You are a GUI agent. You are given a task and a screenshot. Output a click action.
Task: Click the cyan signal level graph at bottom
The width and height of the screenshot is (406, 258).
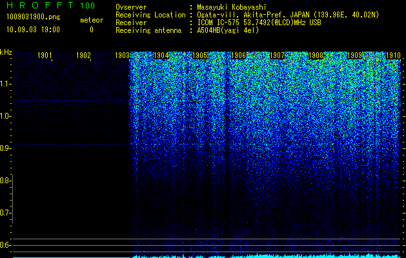pyautogui.click(x=207, y=255)
